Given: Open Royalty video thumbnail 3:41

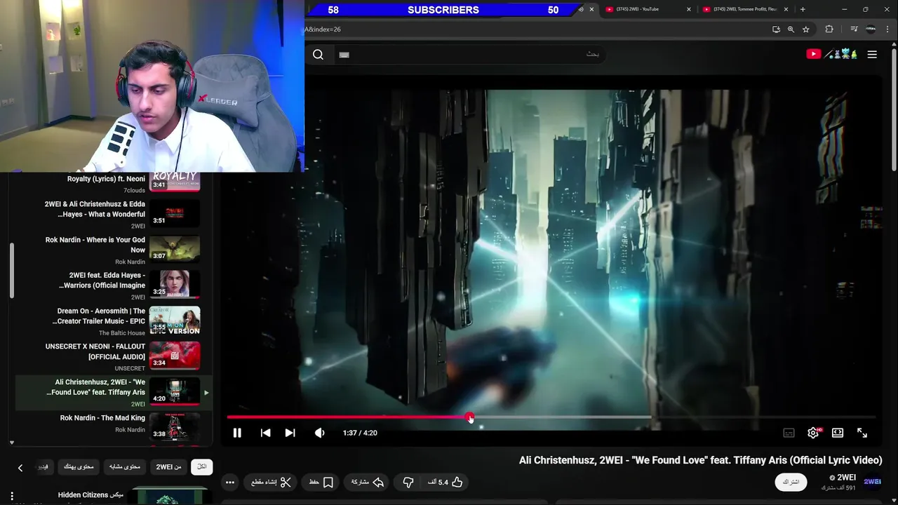Looking at the screenshot, I should (175, 181).
